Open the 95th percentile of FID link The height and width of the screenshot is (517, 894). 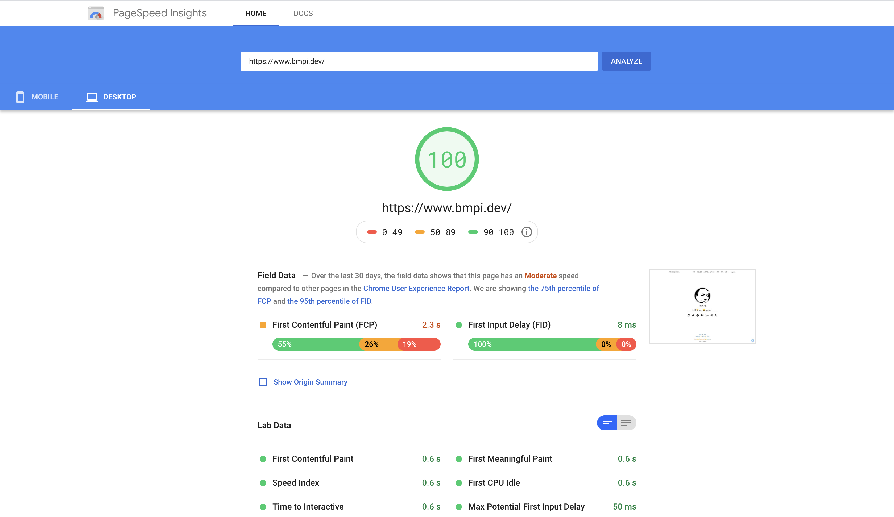tap(329, 301)
